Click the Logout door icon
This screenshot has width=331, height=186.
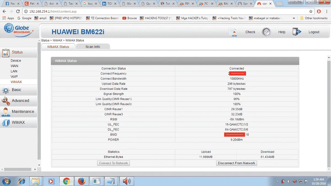click(x=297, y=32)
